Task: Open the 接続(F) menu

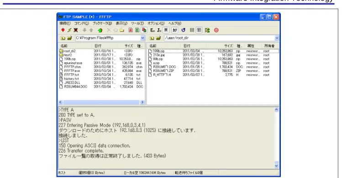Action: pyautogui.click(x=65, y=23)
